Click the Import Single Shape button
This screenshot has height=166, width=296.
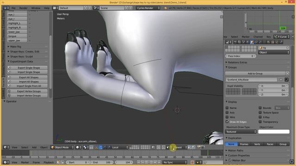[28, 72]
